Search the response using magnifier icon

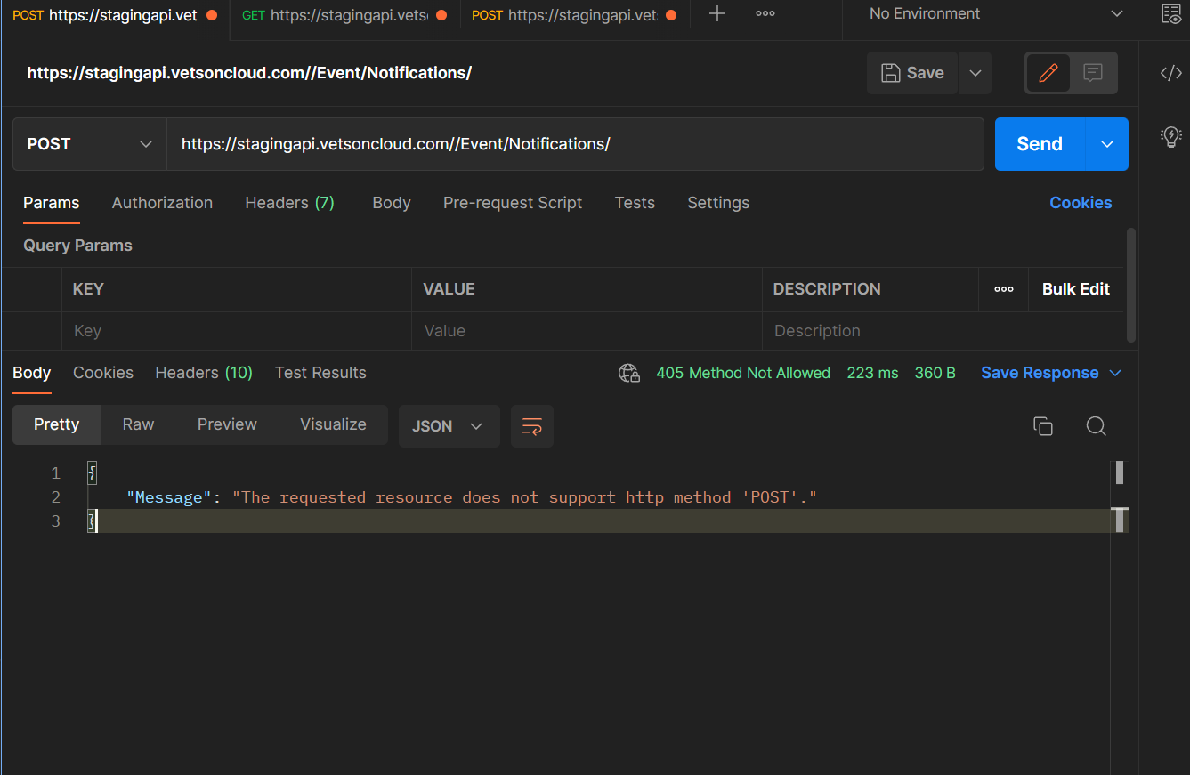click(x=1096, y=426)
